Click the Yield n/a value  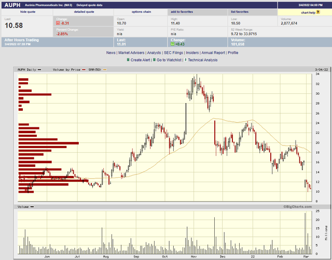pos(119,34)
